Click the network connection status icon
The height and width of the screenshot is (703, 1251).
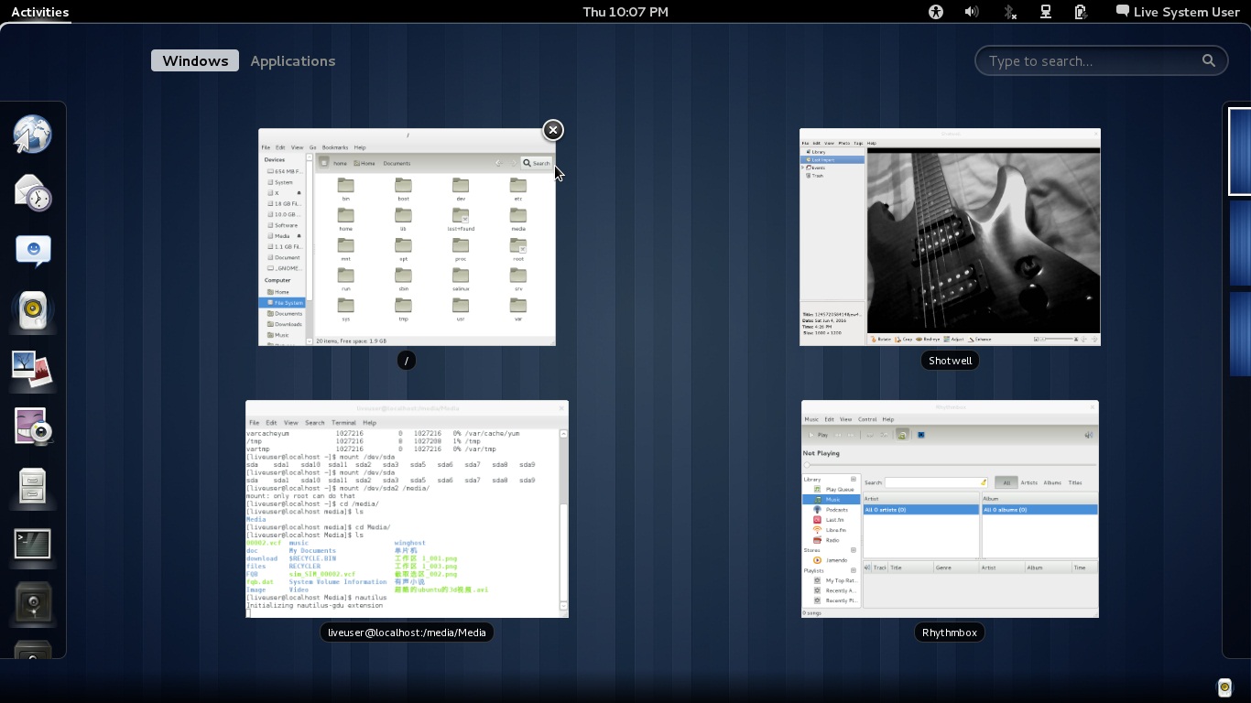pyautogui.click(x=1045, y=12)
